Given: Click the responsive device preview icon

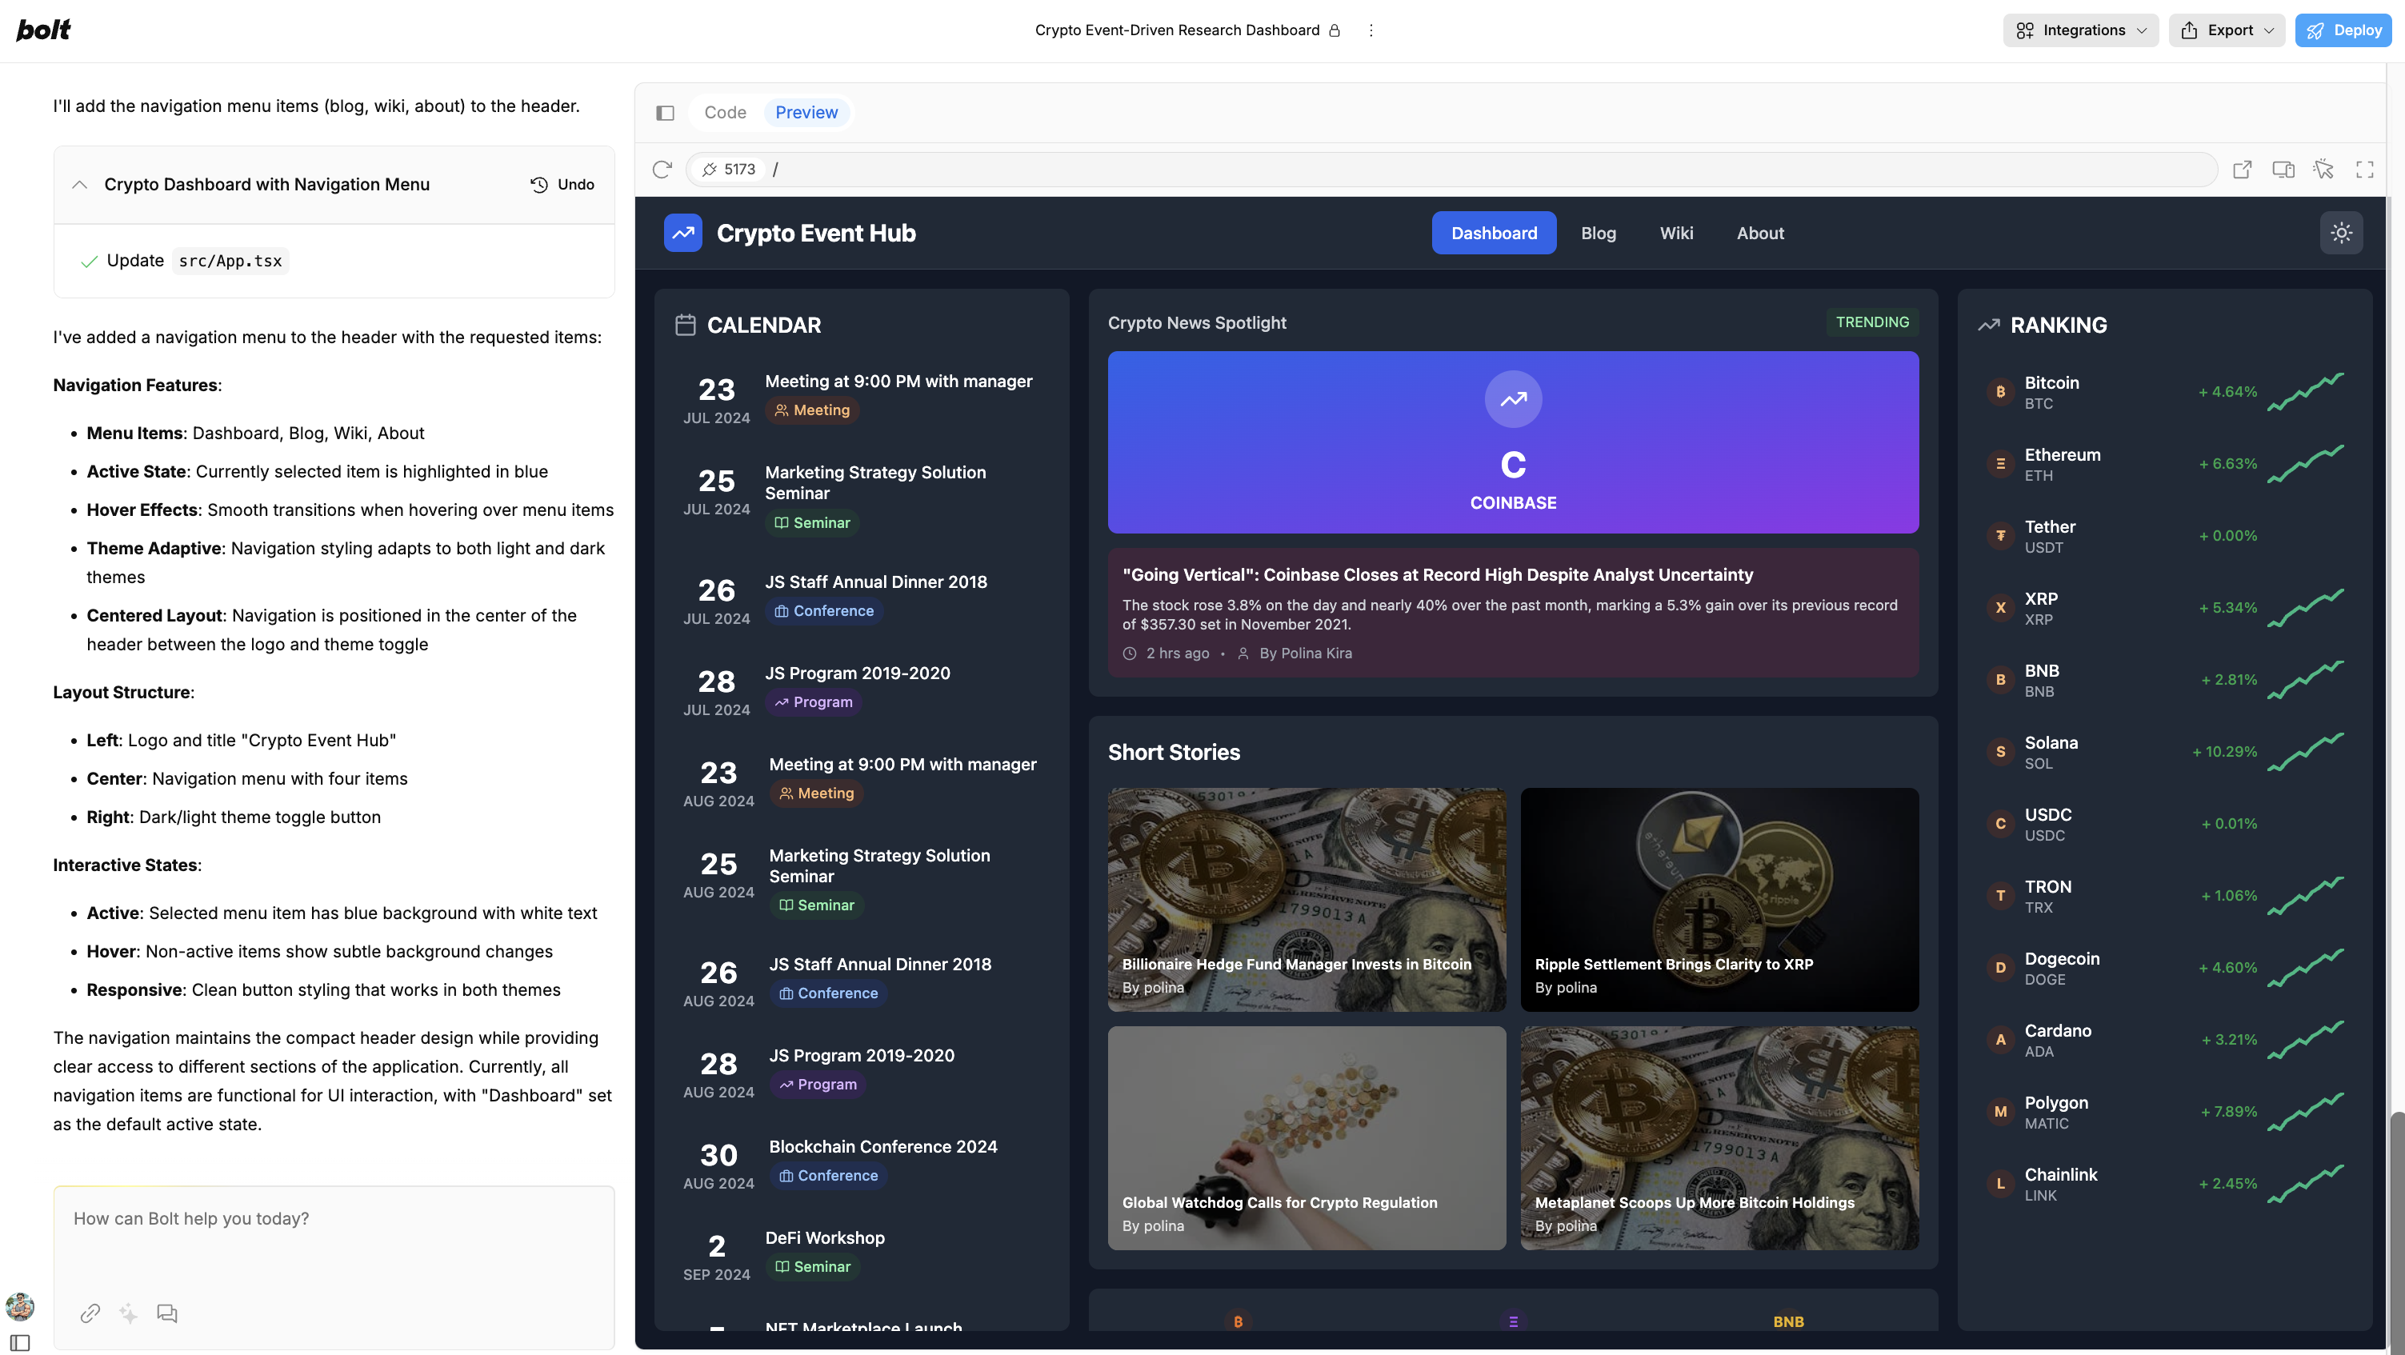Looking at the screenshot, I should (x=2283, y=169).
